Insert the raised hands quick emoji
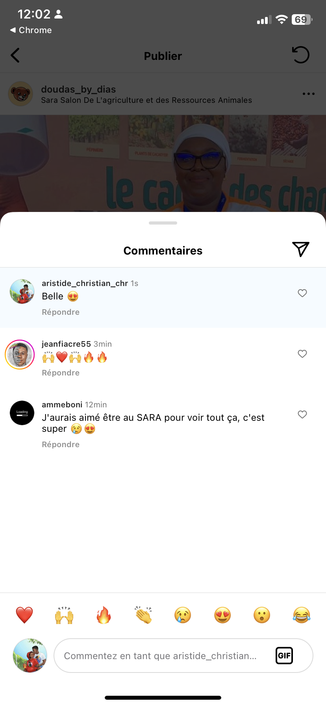The width and height of the screenshot is (326, 706). (x=64, y=615)
